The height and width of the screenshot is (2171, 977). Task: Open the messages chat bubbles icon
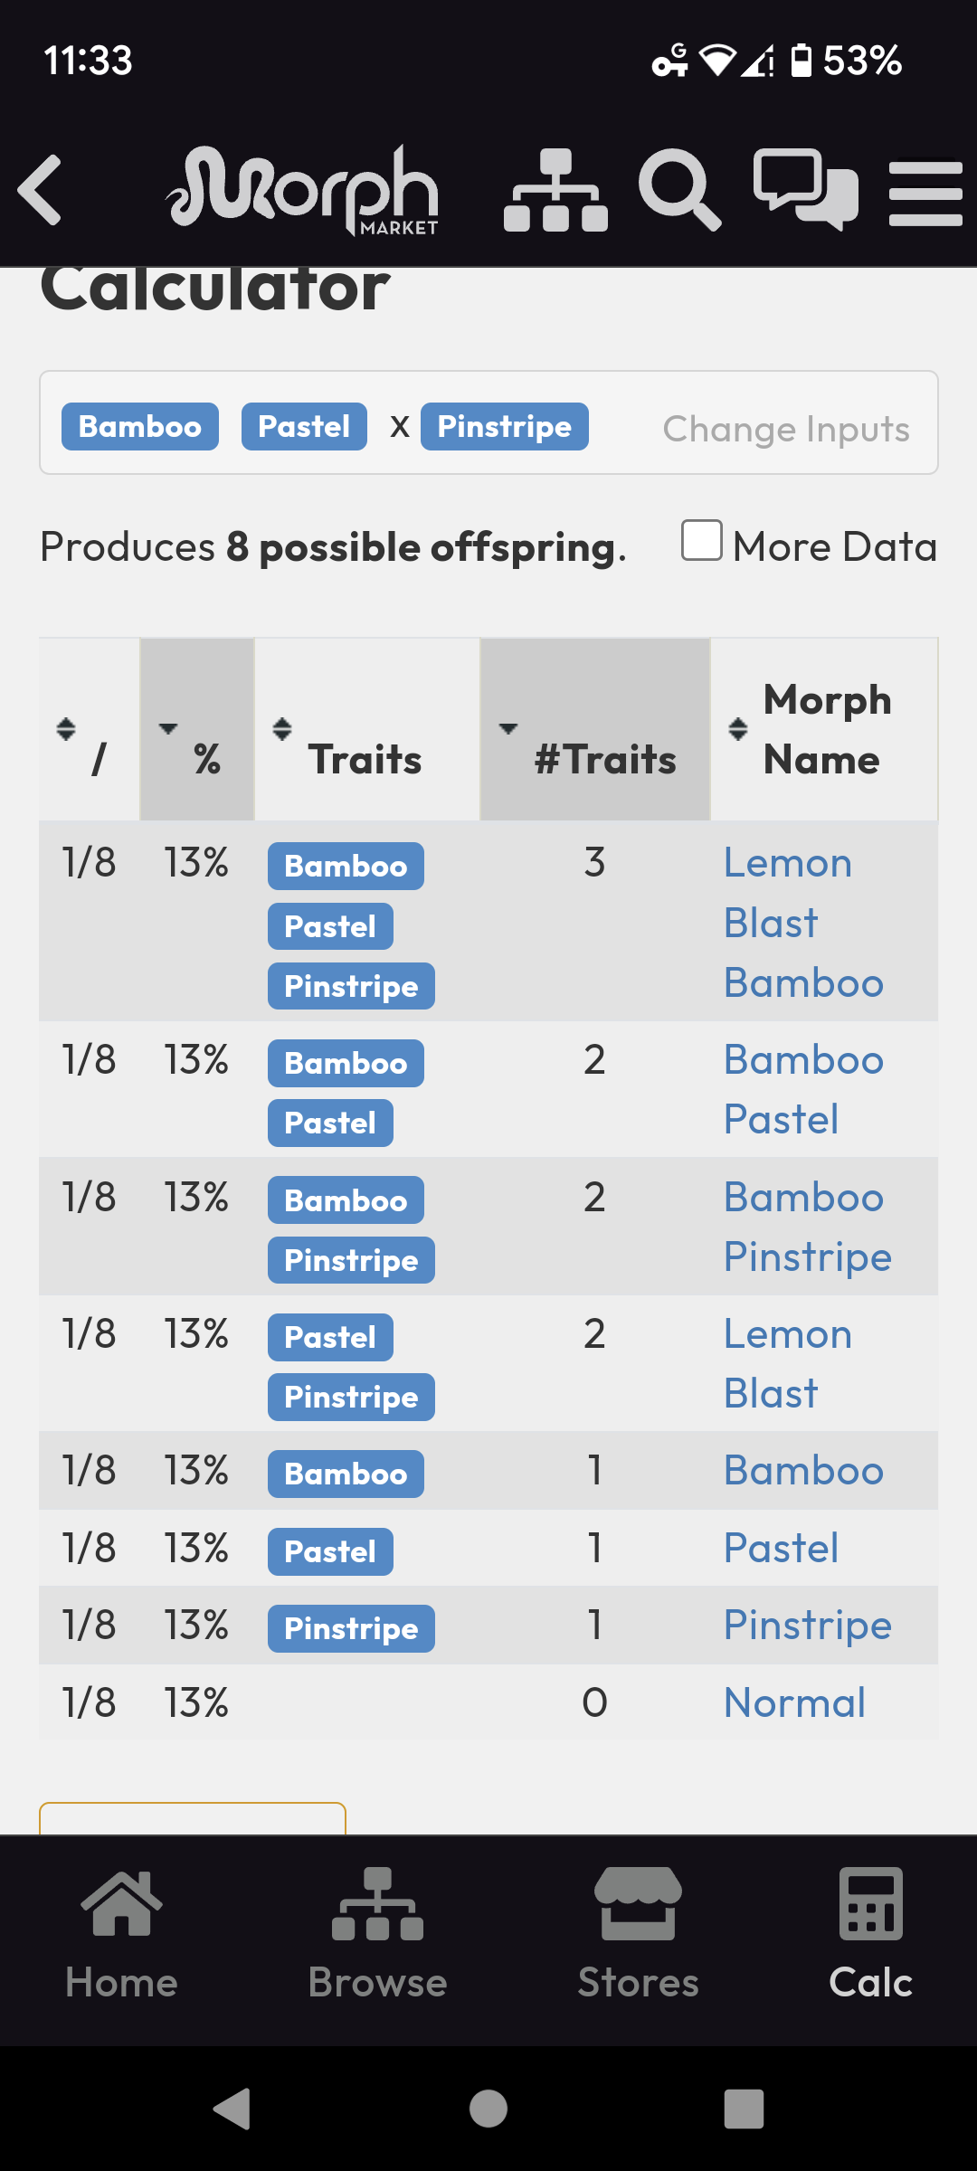click(806, 190)
